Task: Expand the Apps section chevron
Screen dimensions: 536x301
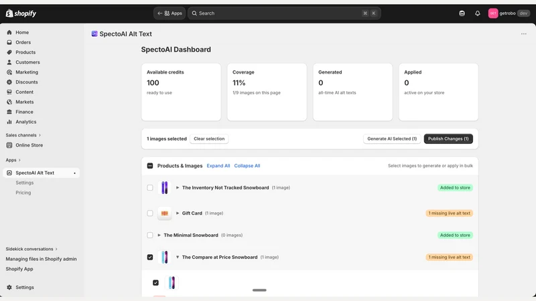Action: point(19,160)
